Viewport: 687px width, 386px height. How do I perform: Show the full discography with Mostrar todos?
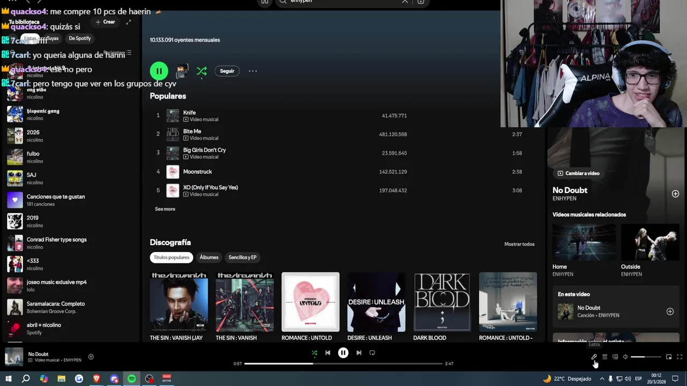pos(520,244)
